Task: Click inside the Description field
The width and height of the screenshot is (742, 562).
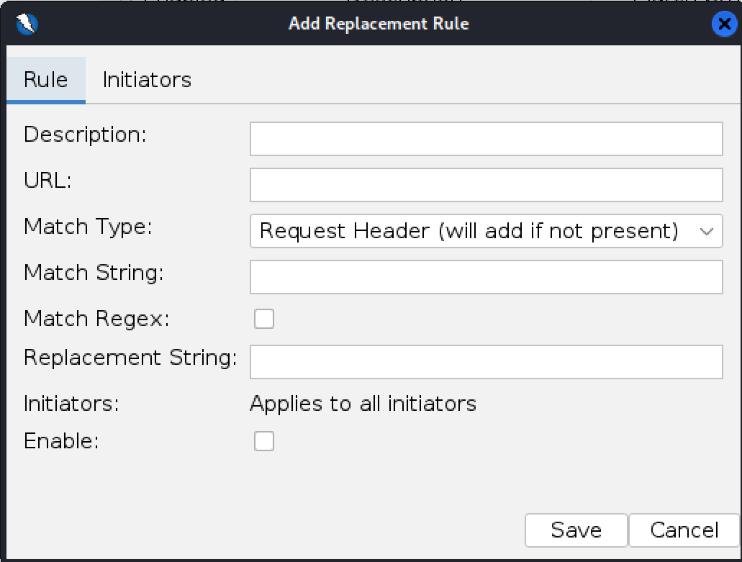Action: coord(486,138)
